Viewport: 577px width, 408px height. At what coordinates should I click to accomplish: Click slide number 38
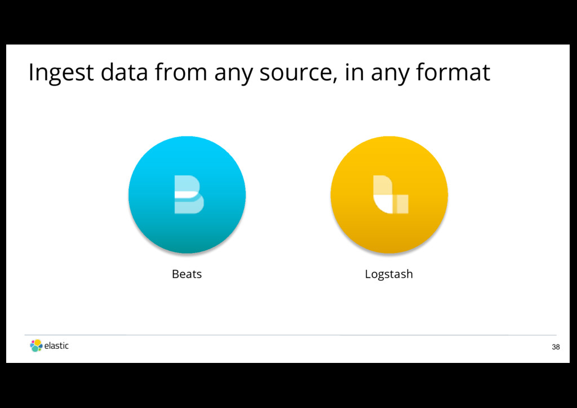[556, 347]
